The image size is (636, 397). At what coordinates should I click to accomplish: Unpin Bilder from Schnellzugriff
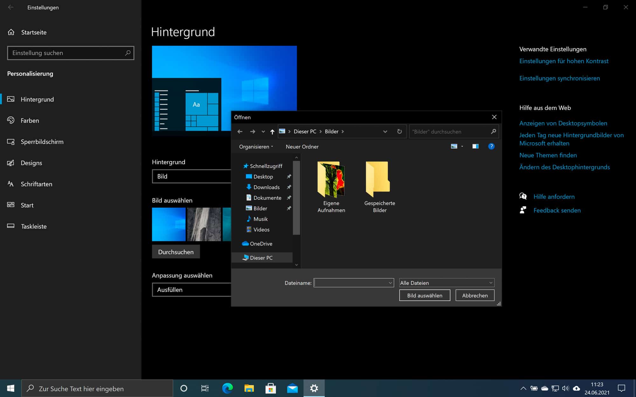(x=289, y=208)
